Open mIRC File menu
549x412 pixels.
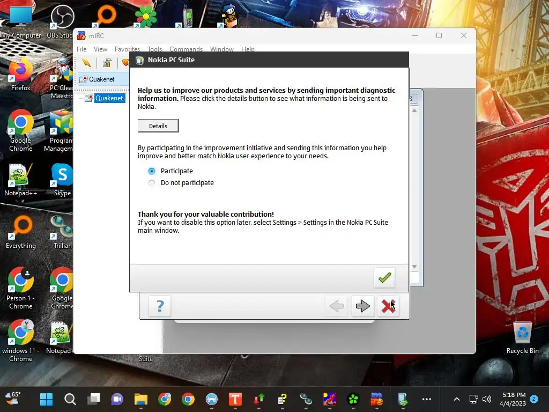point(81,49)
